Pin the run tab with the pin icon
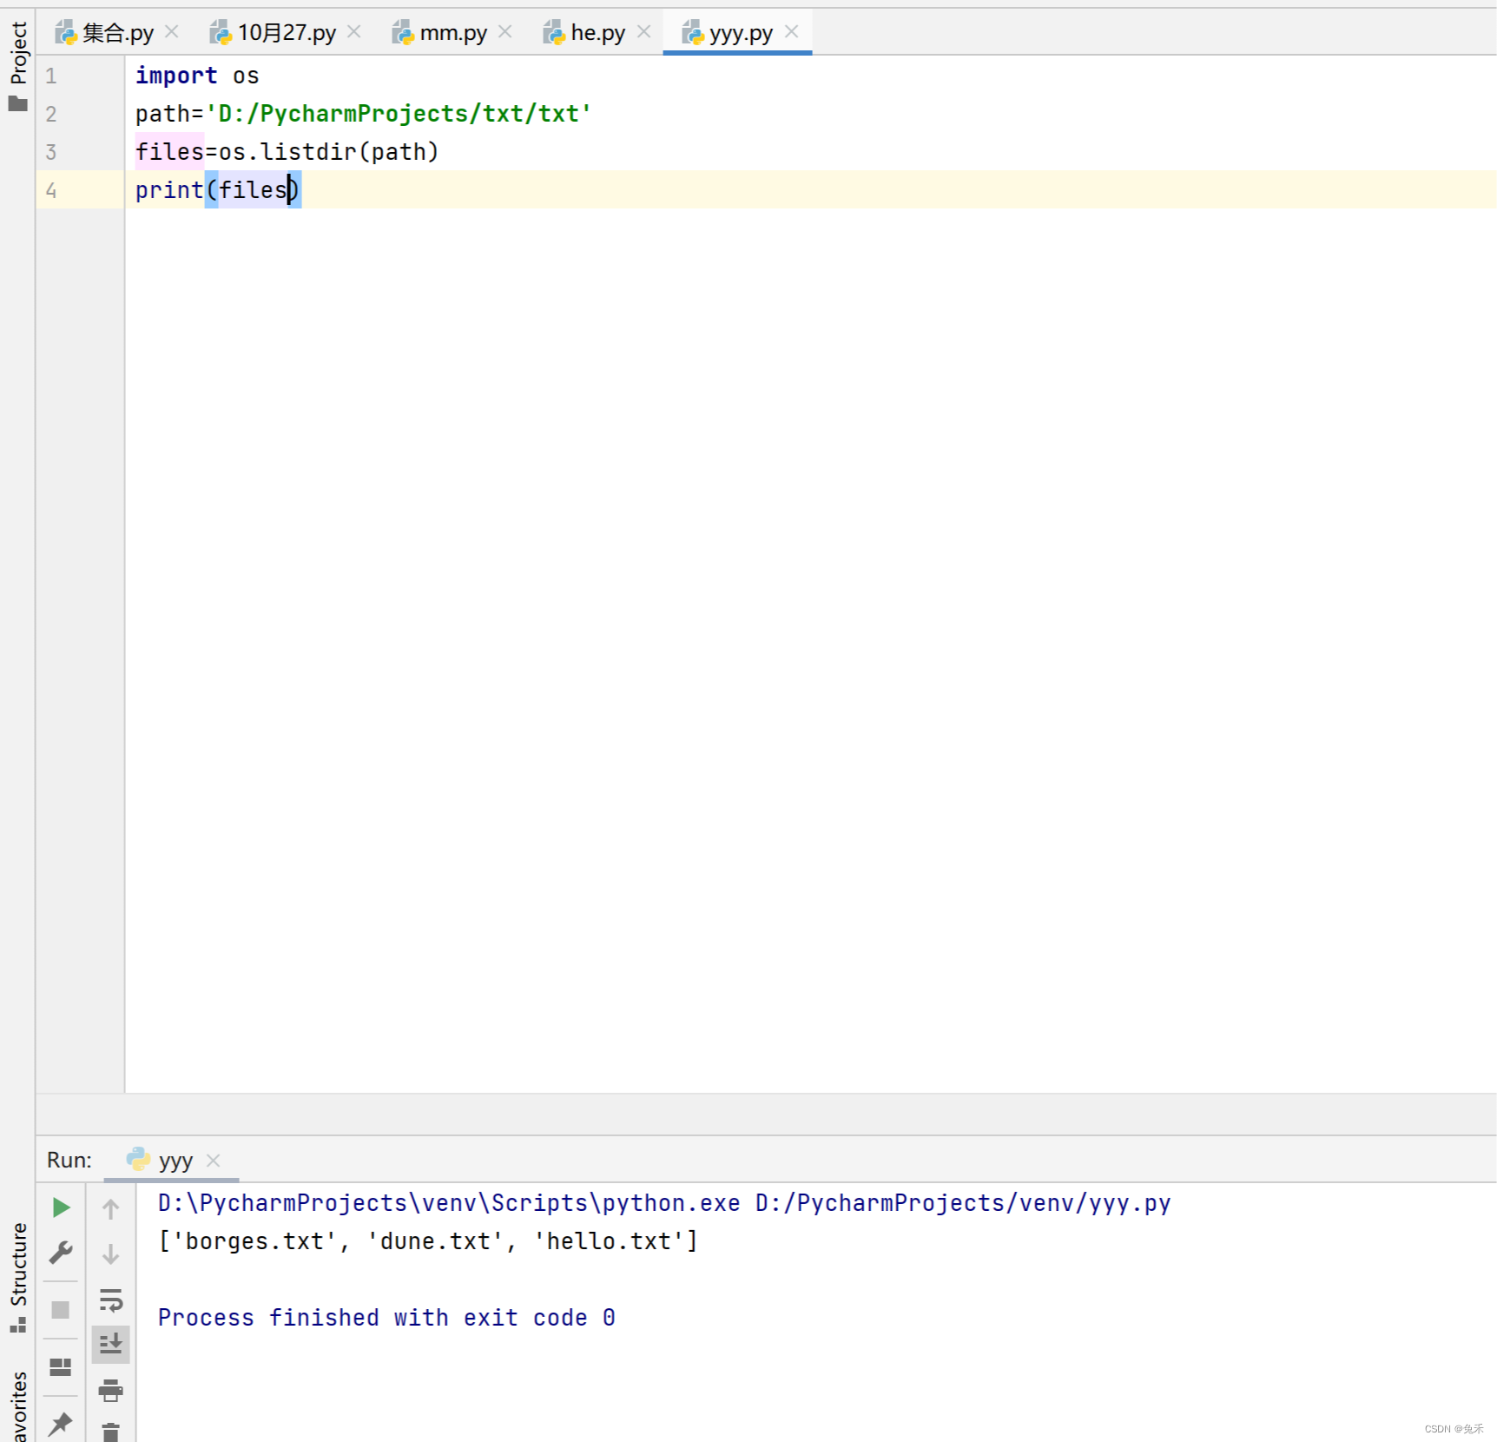The image size is (1497, 1442). pyautogui.click(x=60, y=1423)
